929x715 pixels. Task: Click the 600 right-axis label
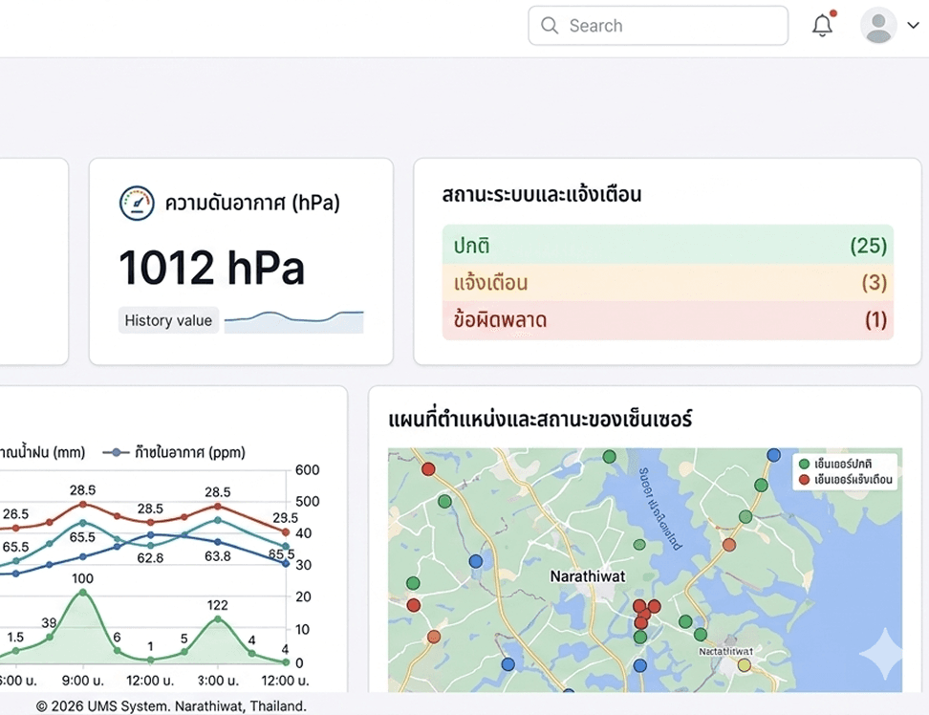coord(307,469)
